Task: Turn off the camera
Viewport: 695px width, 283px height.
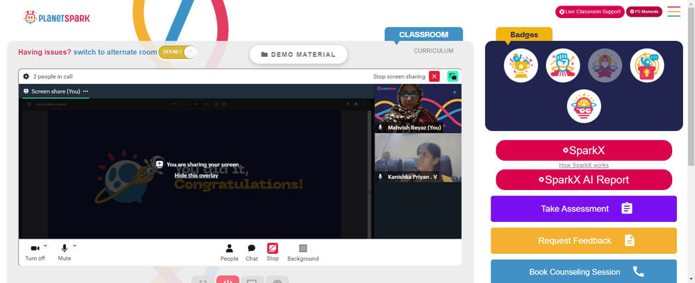Action: pos(35,252)
